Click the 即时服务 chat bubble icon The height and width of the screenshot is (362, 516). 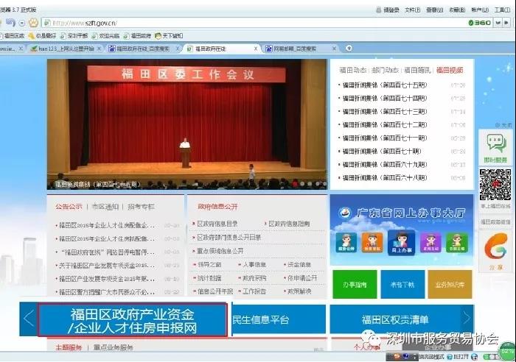(x=496, y=143)
